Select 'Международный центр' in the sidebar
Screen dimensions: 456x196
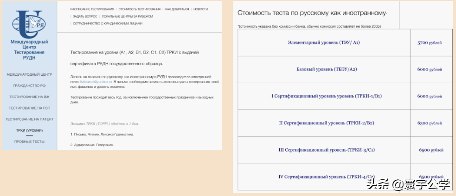point(29,74)
